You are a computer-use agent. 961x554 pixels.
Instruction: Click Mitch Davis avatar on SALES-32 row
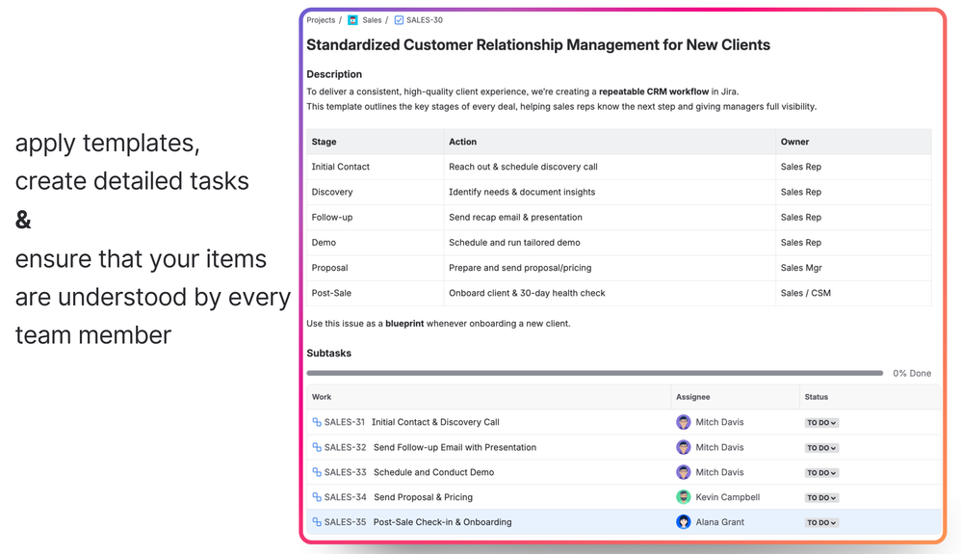click(683, 447)
